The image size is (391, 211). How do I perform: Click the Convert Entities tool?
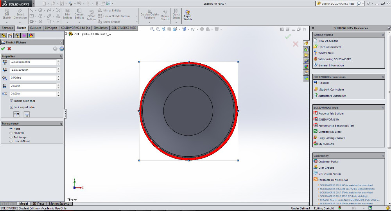point(79,14)
